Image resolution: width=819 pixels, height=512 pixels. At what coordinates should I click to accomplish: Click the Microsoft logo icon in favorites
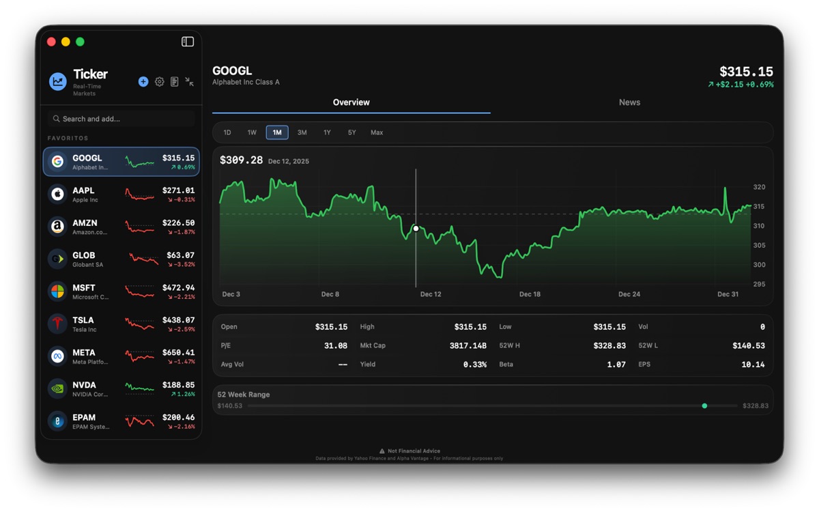pyautogui.click(x=58, y=291)
